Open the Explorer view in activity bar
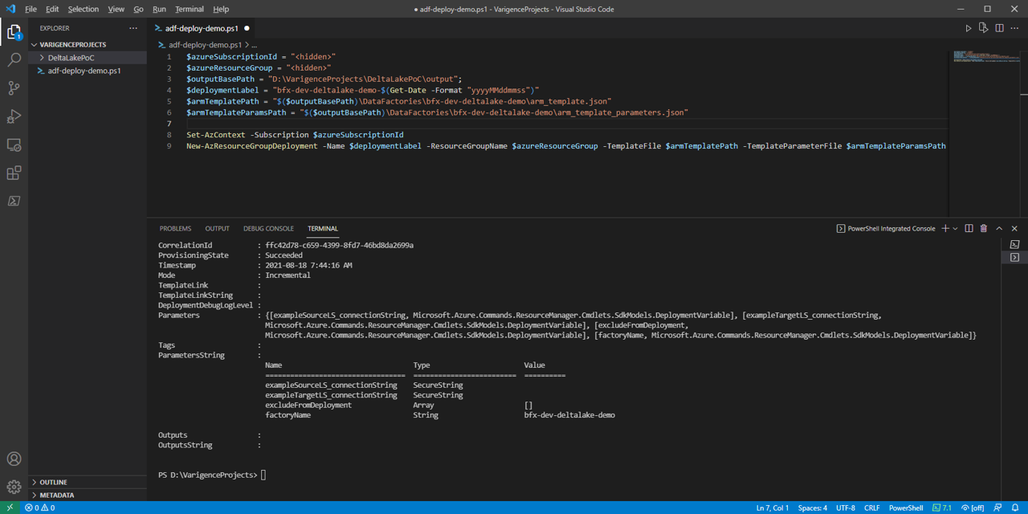 point(14,32)
